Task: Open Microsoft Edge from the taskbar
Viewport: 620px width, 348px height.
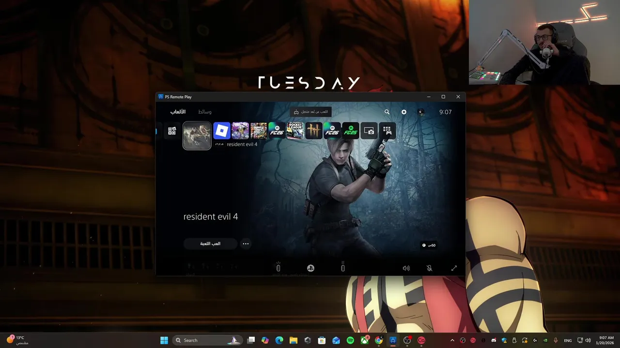Action: click(279, 340)
